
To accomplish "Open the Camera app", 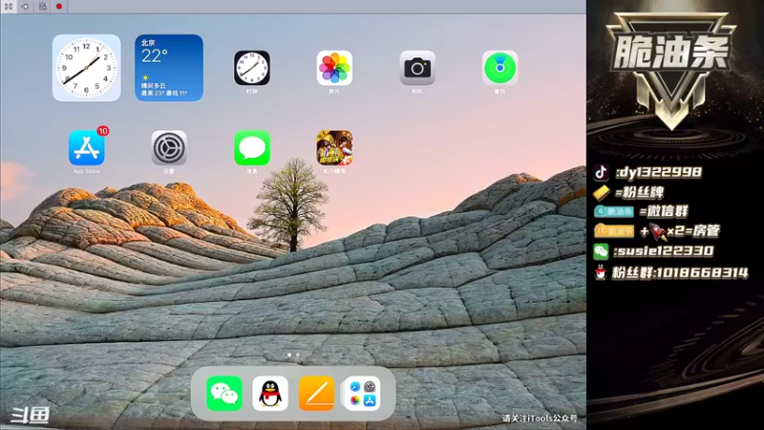I will point(417,68).
